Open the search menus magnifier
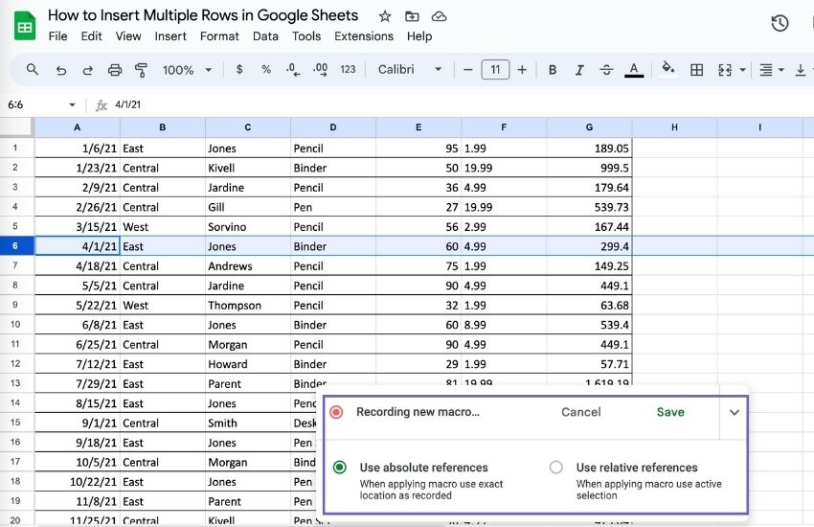The height and width of the screenshot is (527, 814). click(33, 69)
